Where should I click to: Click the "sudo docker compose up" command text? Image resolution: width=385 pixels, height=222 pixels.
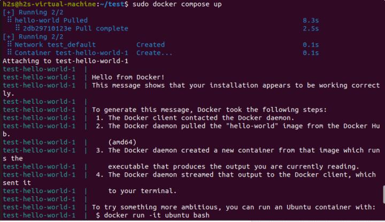click(178, 4)
